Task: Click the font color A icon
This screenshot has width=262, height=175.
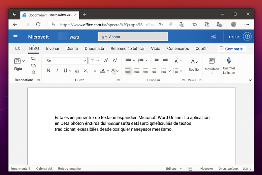Action: click(103, 70)
